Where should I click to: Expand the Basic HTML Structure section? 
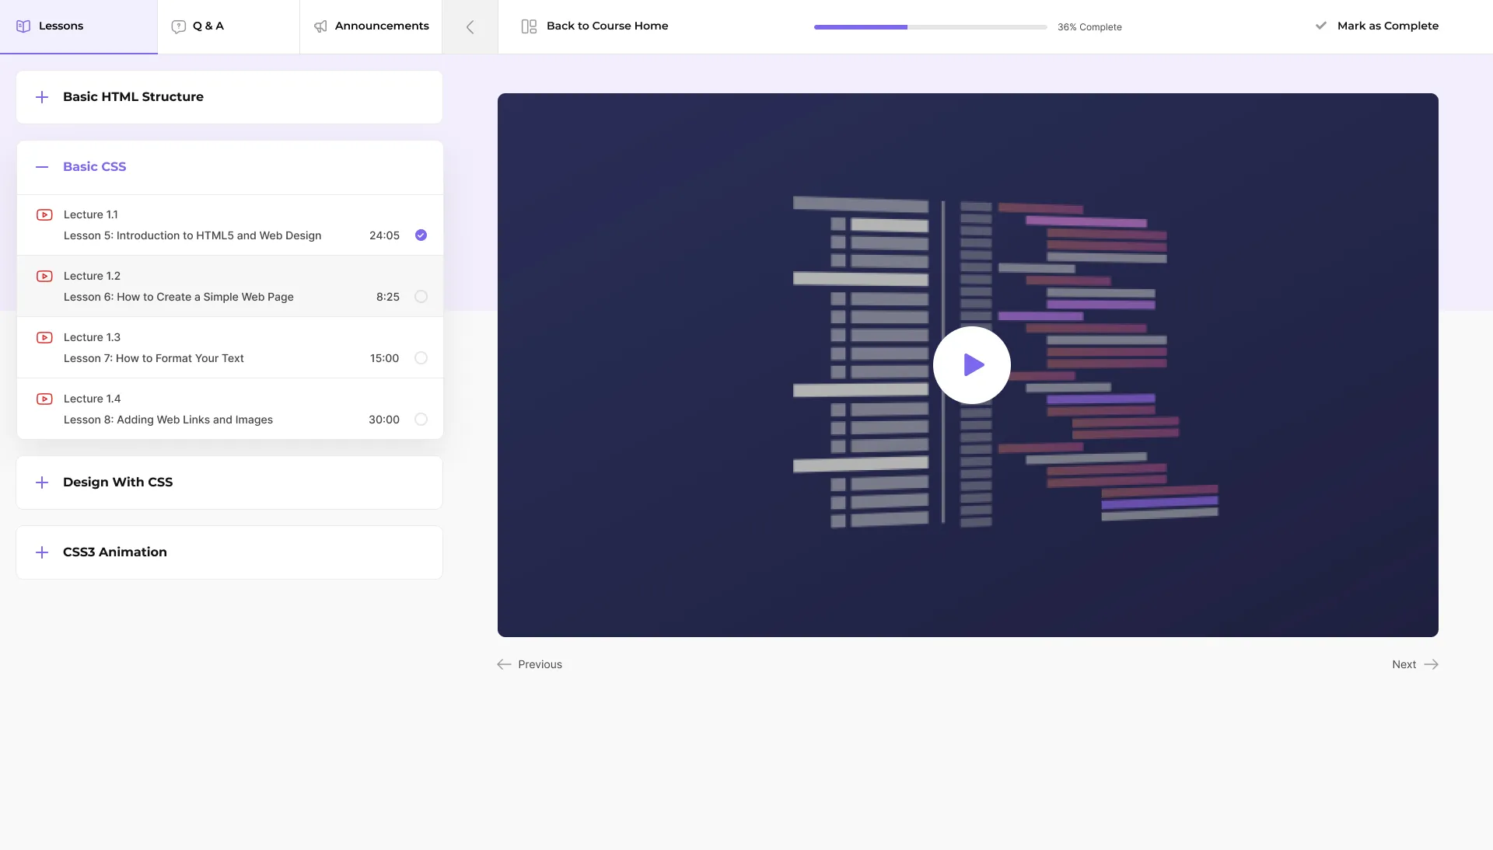click(229, 97)
